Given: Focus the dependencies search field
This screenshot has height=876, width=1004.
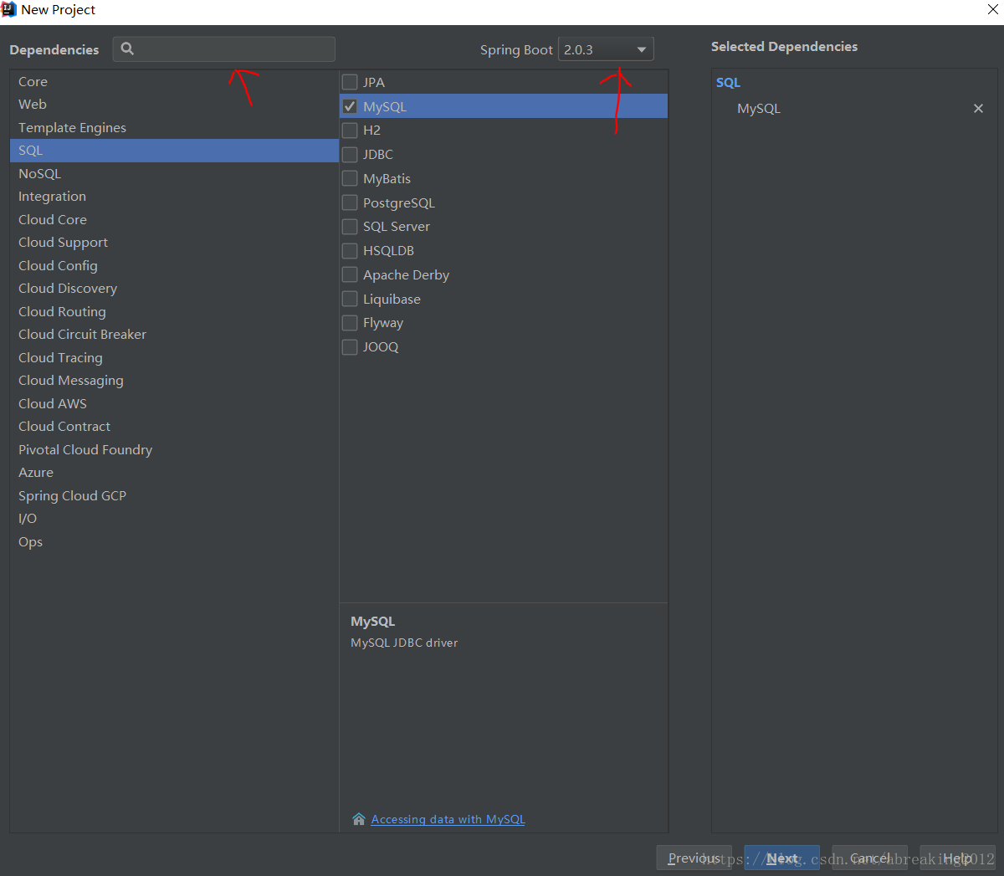Looking at the screenshot, I should point(224,49).
